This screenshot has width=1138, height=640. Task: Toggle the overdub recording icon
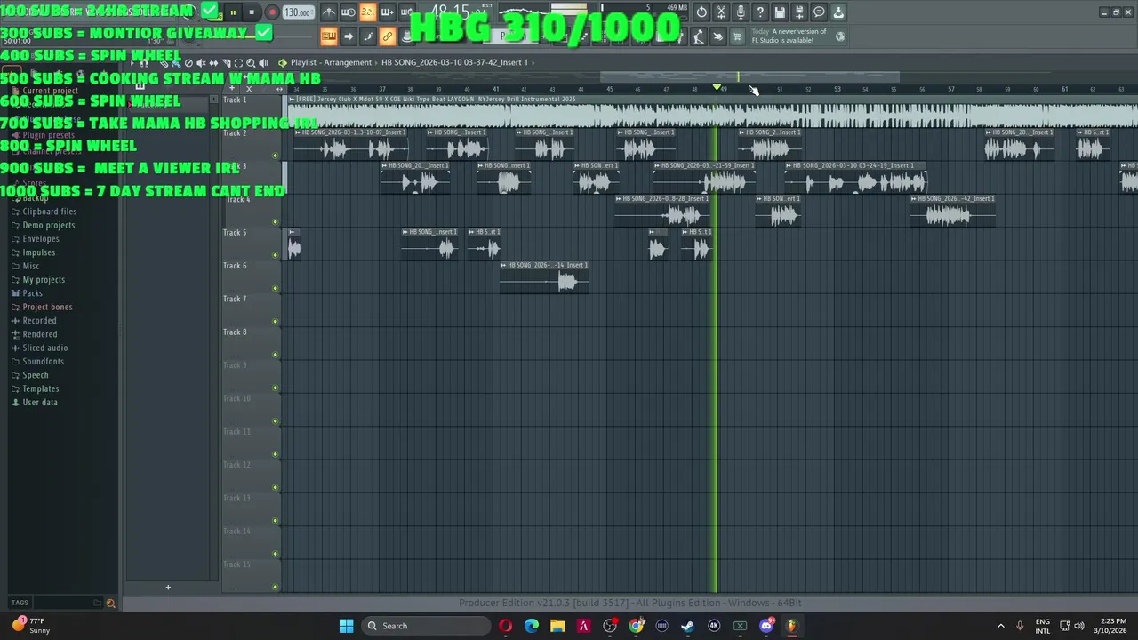[x=387, y=12]
